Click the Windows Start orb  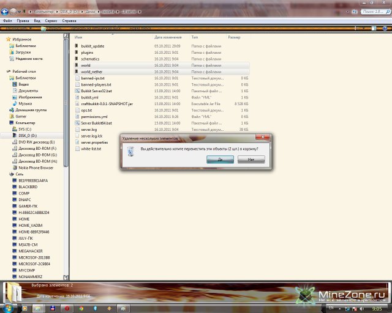tap(9, 307)
